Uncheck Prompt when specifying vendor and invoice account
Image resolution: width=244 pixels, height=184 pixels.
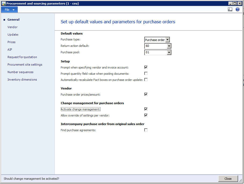146,67
